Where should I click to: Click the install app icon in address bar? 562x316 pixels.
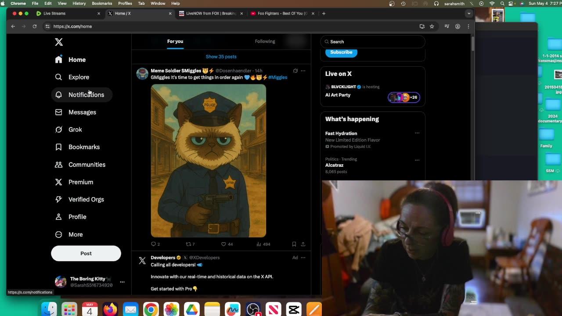pos(422,26)
